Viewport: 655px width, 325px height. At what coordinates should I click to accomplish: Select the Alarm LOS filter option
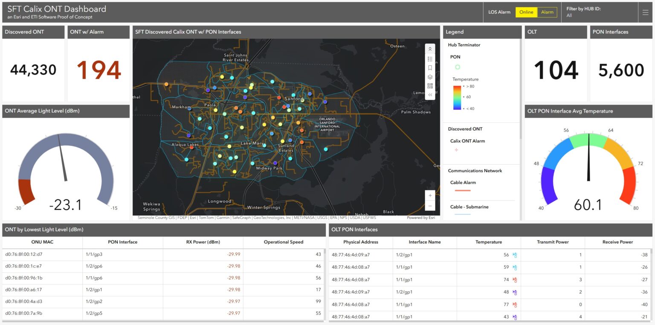pos(547,12)
